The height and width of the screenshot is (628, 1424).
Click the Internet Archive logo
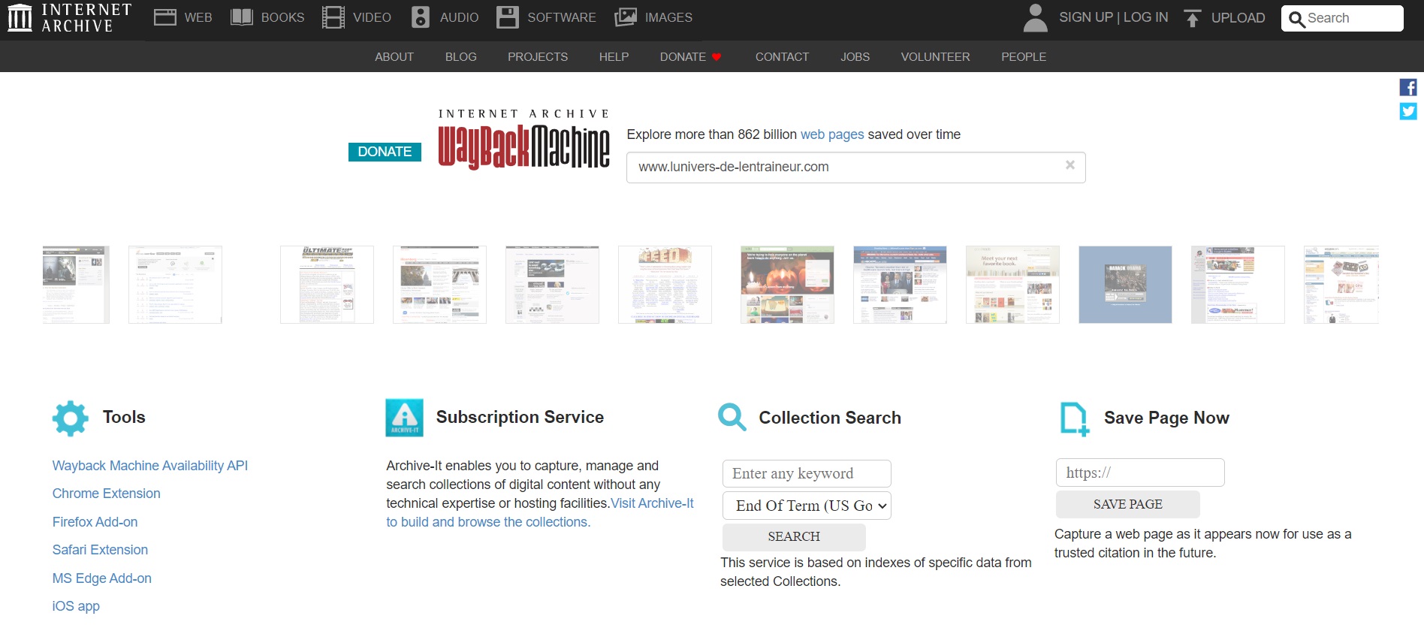click(x=69, y=17)
